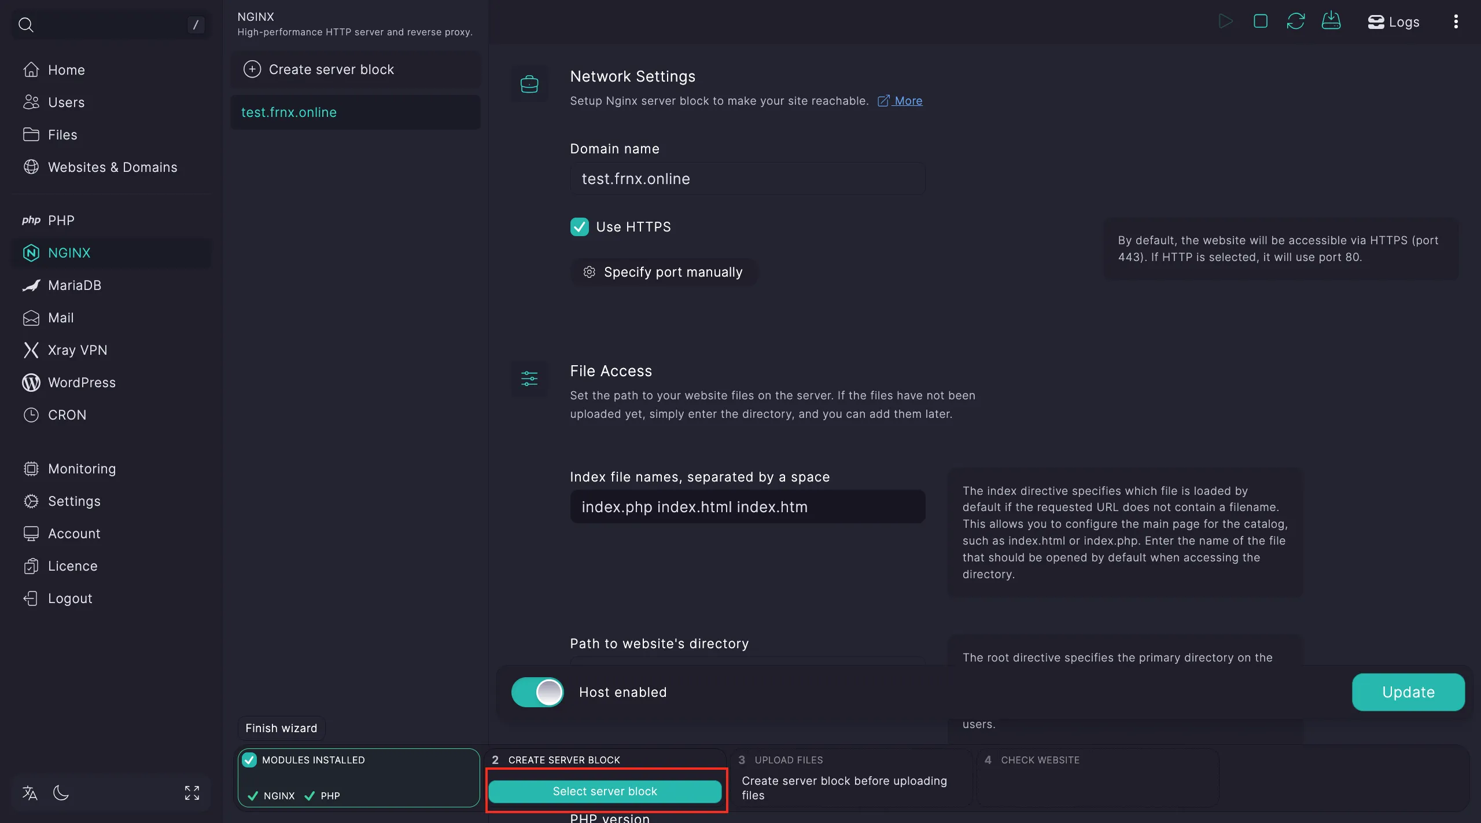
Task: Click the Logout door icon
Action: tap(31, 598)
